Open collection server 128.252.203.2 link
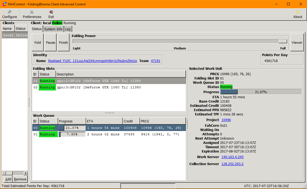This screenshot has width=307, height=189. coord(232,164)
